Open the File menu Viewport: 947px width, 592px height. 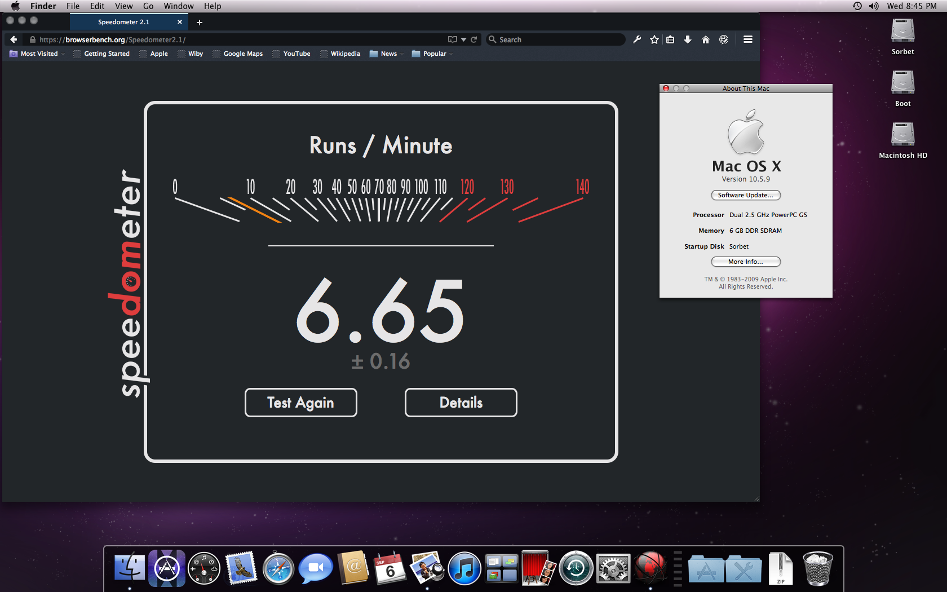coord(73,6)
